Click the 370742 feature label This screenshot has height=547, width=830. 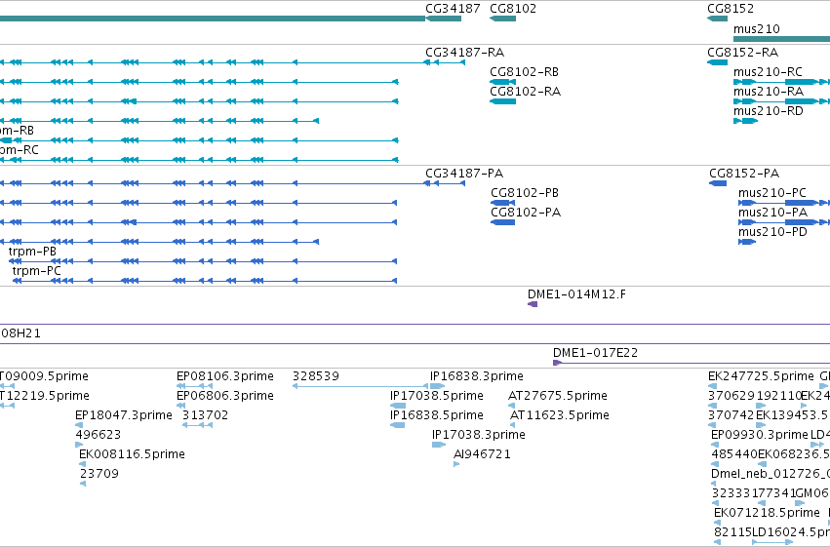[x=731, y=415]
